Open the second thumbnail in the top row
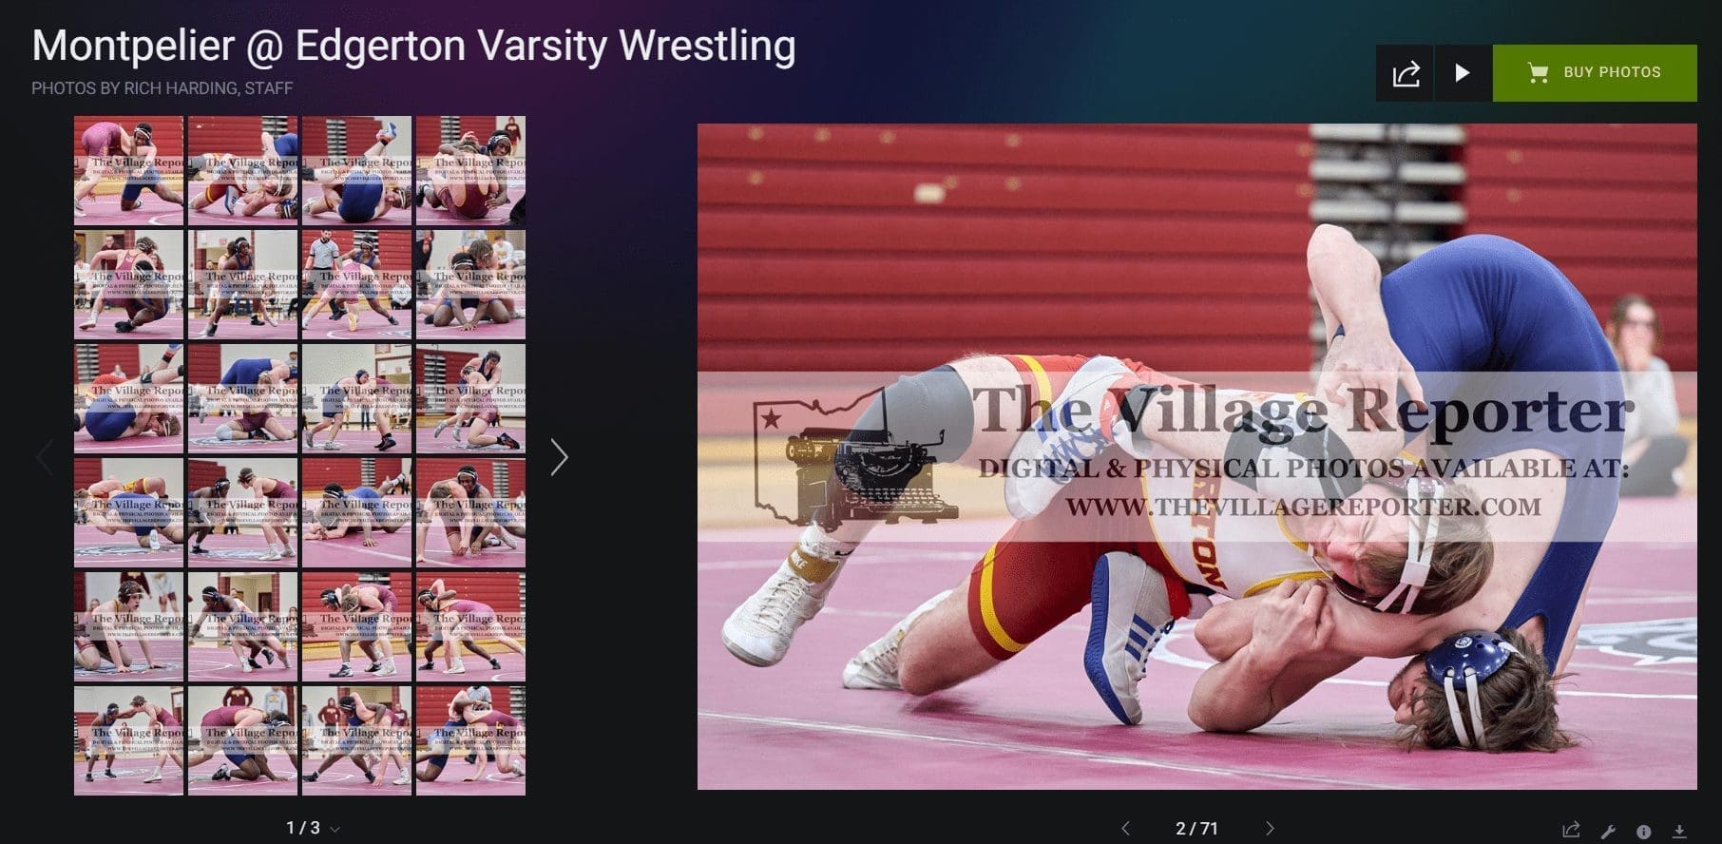This screenshot has height=844, width=1722. click(242, 170)
